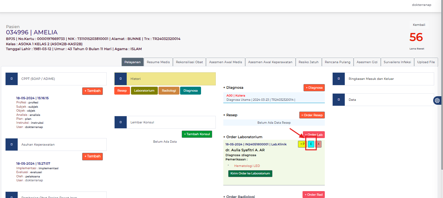Switch to the Resume Medis tab

(x=158, y=62)
